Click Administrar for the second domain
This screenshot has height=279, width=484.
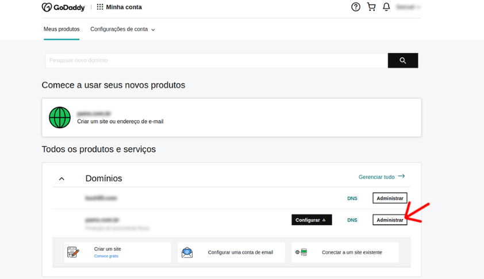(390, 220)
